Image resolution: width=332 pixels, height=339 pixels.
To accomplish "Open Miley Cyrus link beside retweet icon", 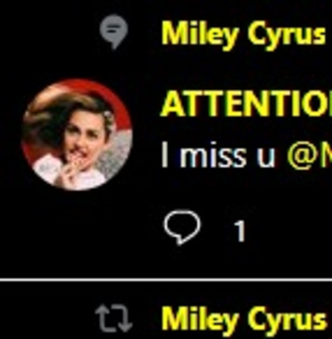I will 243,320.
